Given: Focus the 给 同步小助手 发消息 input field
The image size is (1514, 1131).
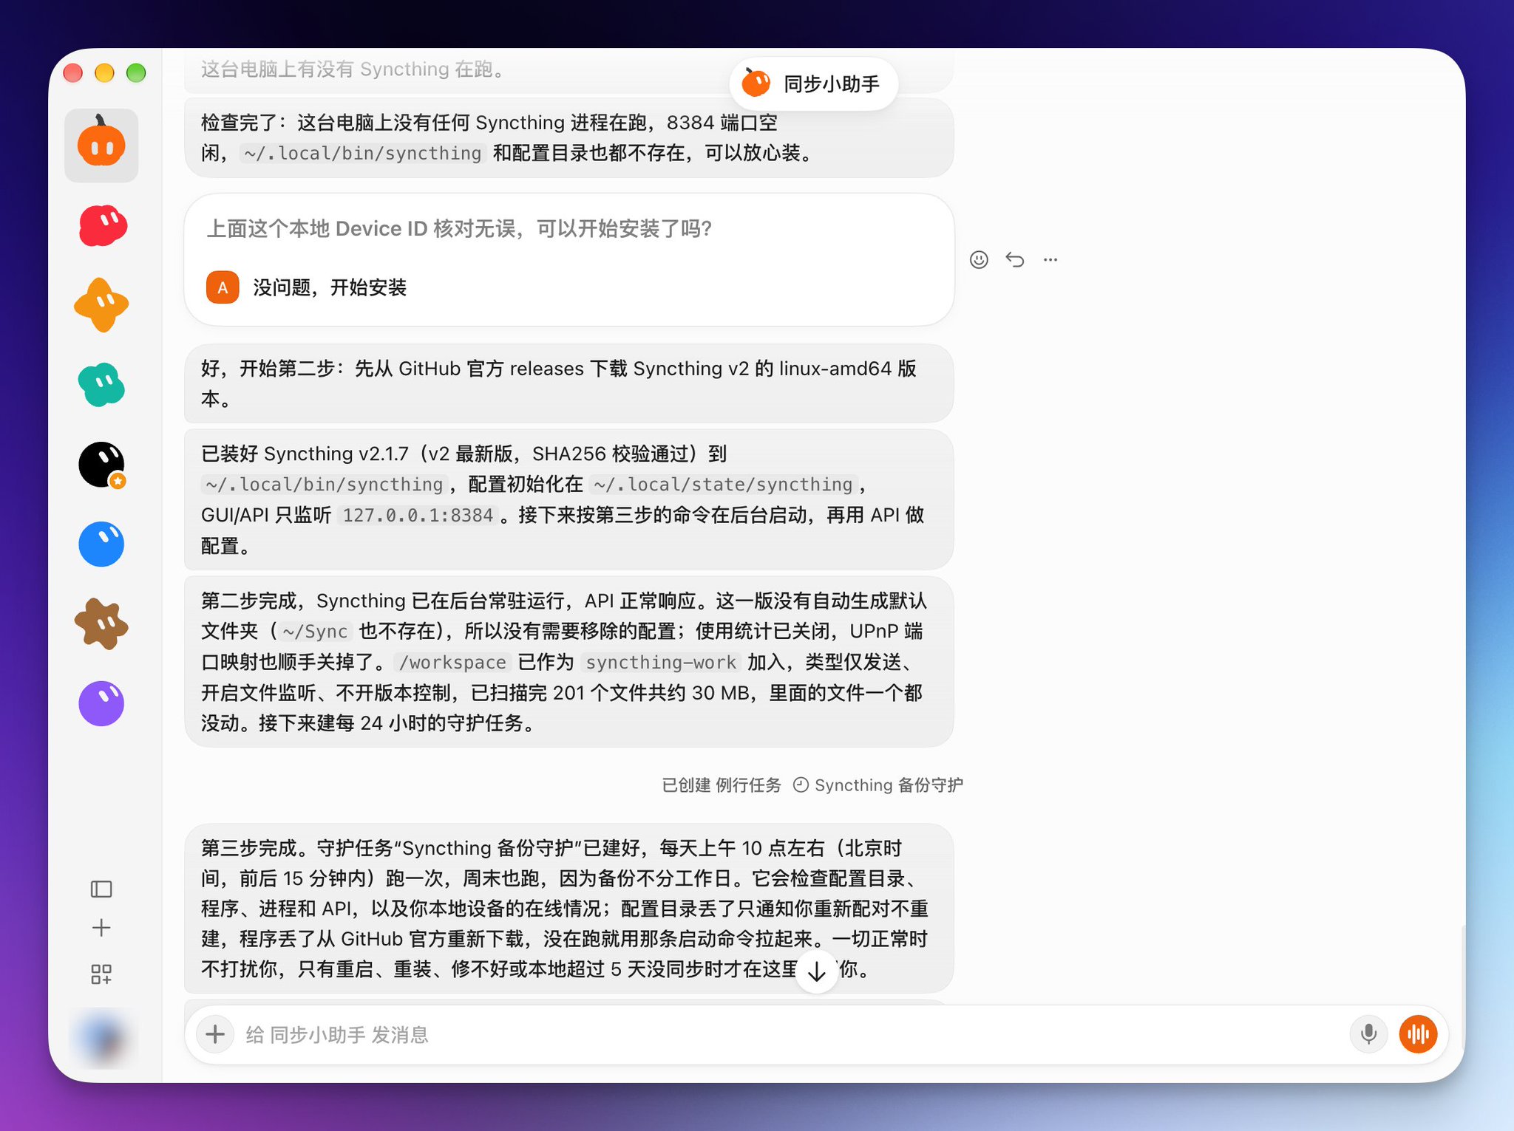Looking at the screenshot, I should coord(791,1034).
